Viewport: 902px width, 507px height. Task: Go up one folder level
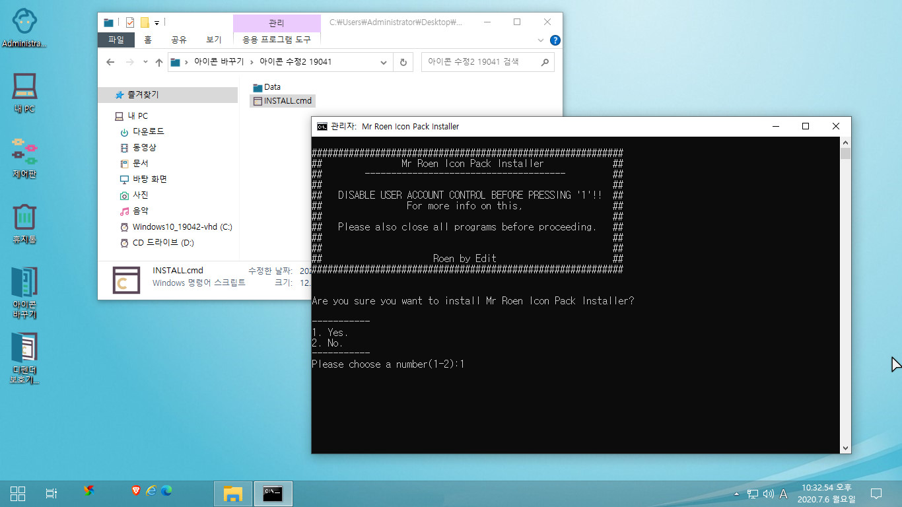click(x=159, y=62)
